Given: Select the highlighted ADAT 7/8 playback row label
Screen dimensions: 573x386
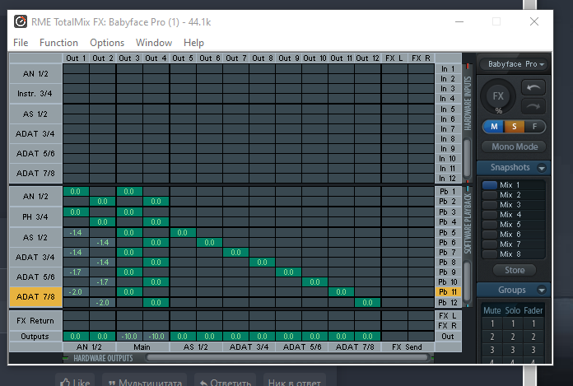Looking at the screenshot, I should pyautogui.click(x=35, y=296).
